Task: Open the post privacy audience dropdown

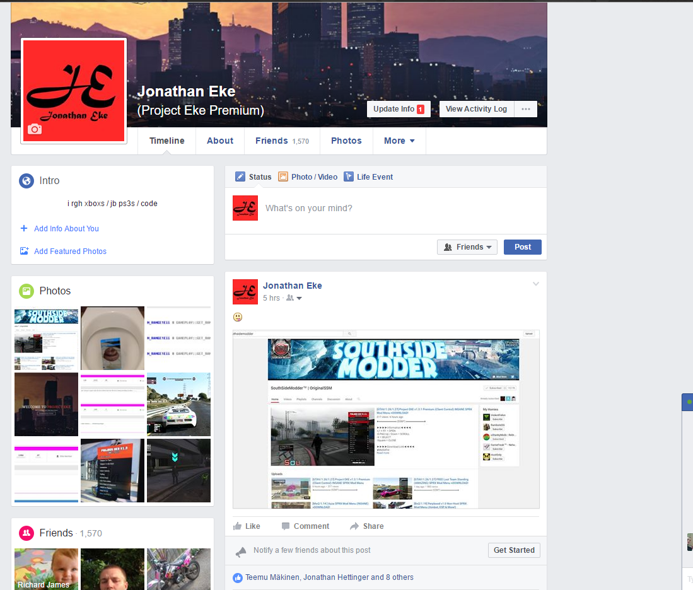Action: pyautogui.click(x=294, y=298)
